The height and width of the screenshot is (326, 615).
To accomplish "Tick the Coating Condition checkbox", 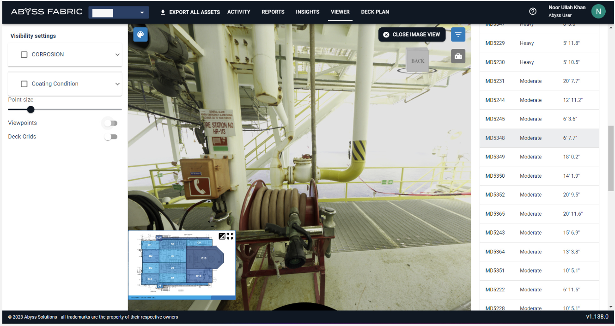I will point(24,84).
